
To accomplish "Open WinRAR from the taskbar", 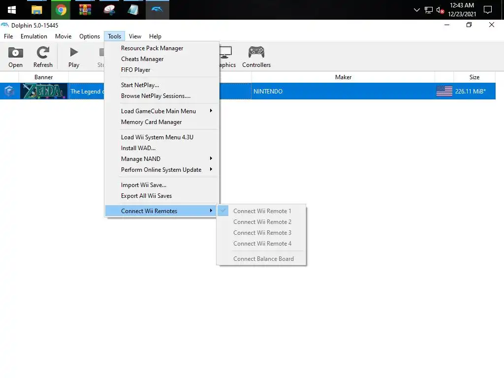I will point(85,10).
